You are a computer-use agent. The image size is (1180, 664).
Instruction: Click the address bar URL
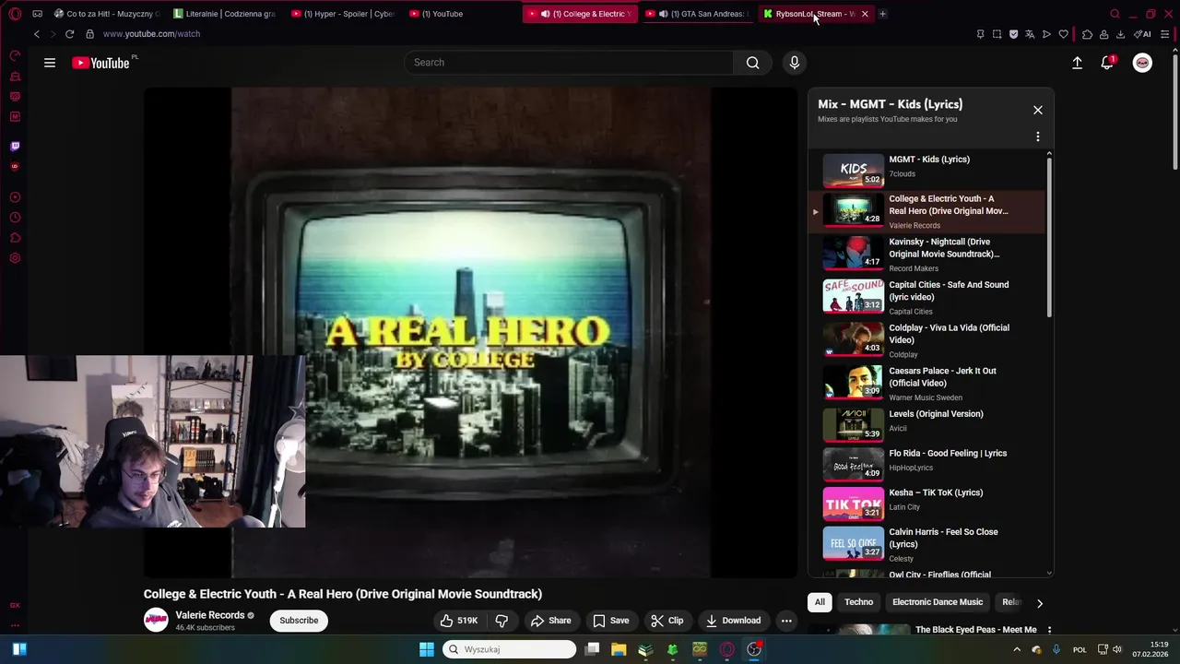pyautogui.click(x=151, y=34)
